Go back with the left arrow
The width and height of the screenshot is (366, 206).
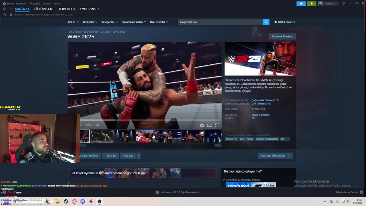point(5,9)
